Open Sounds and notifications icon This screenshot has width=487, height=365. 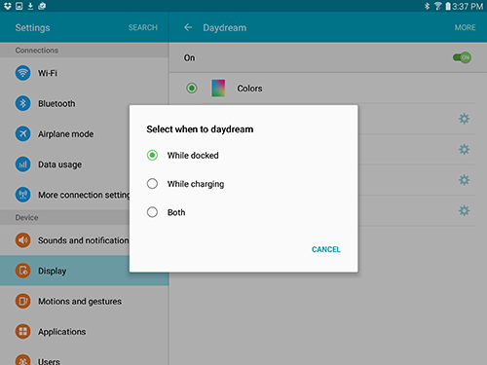pos(22,240)
